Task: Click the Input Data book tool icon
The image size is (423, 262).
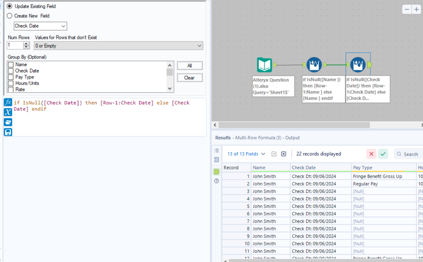Action: coord(265,65)
